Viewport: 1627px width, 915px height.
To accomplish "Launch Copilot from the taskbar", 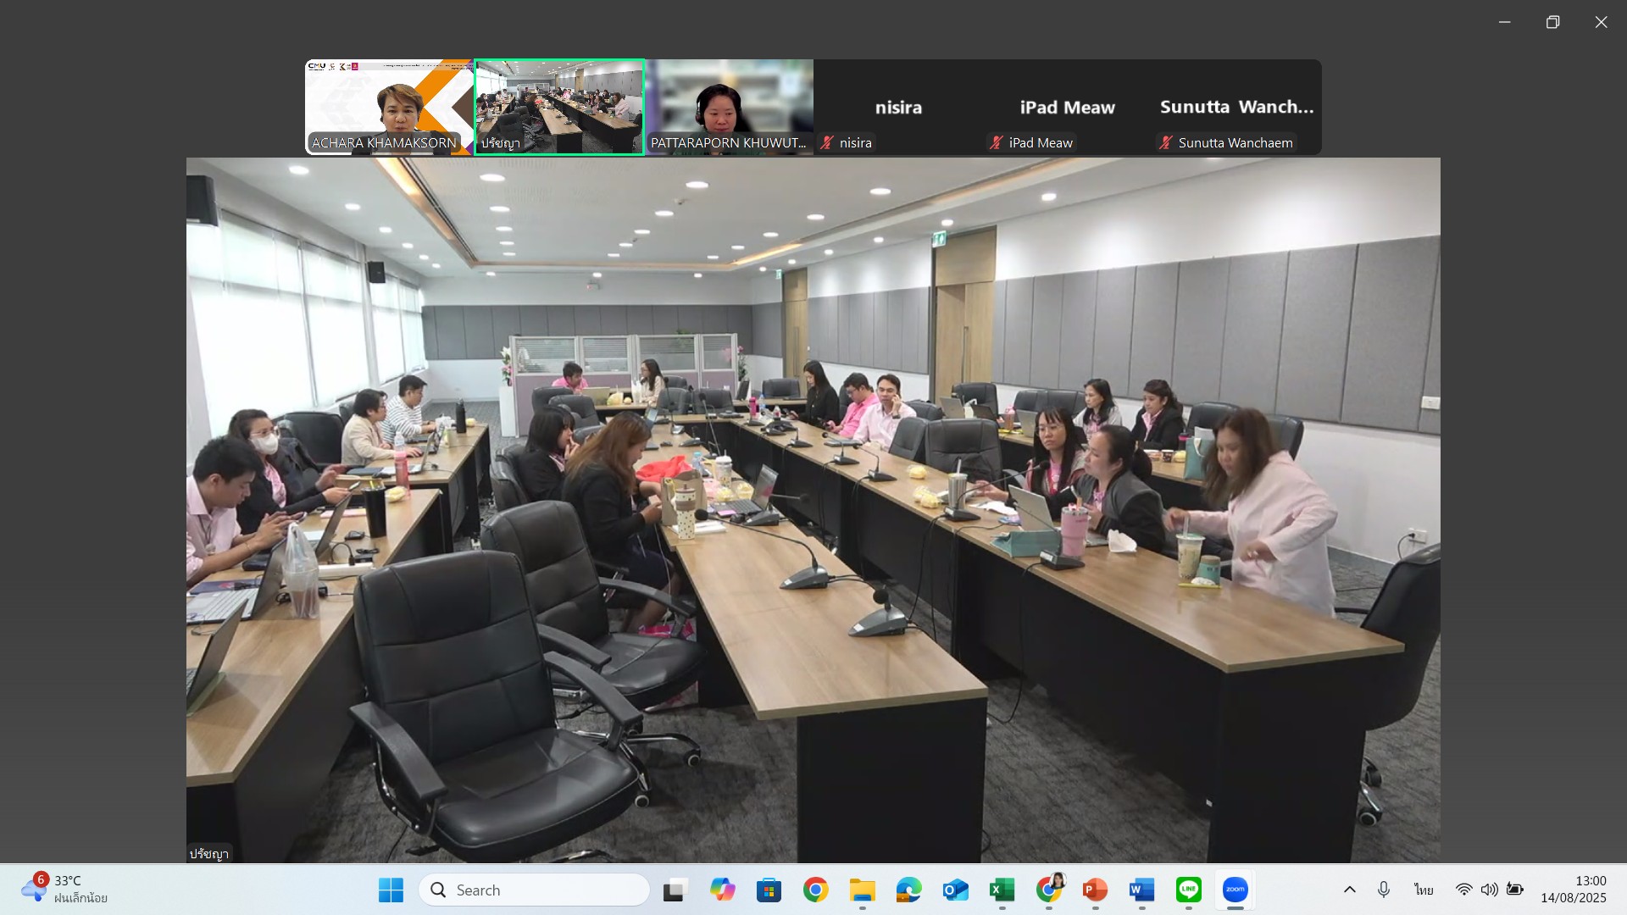I will coord(722,890).
